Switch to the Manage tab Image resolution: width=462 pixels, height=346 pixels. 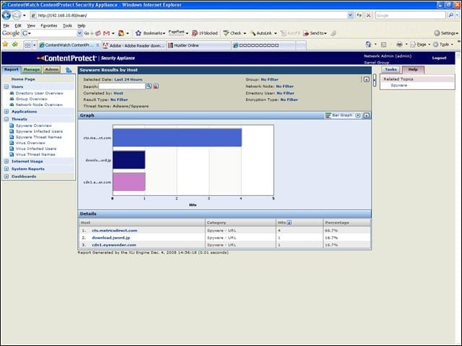(32, 69)
